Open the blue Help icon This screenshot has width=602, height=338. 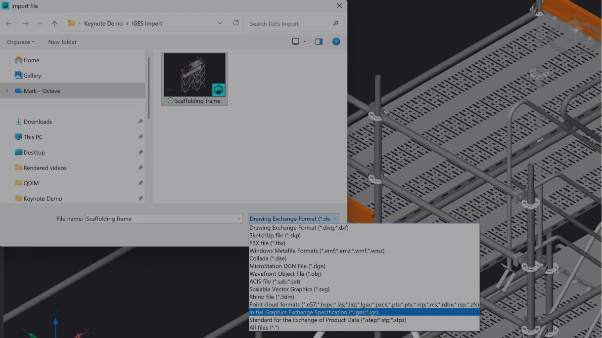pyautogui.click(x=336, y=42)
